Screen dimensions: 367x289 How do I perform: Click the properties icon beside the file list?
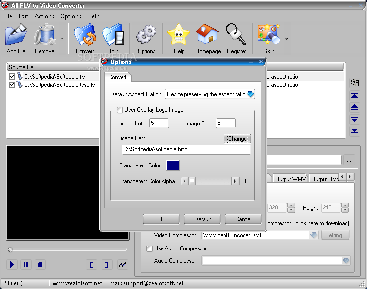[x=355, y=83]
